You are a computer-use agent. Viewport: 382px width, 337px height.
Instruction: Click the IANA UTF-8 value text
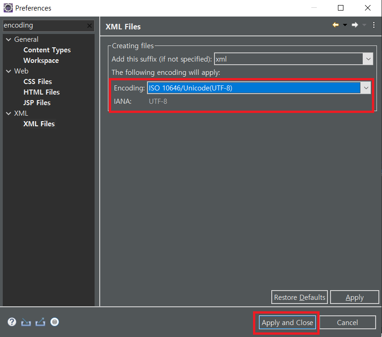coord(158,101)
